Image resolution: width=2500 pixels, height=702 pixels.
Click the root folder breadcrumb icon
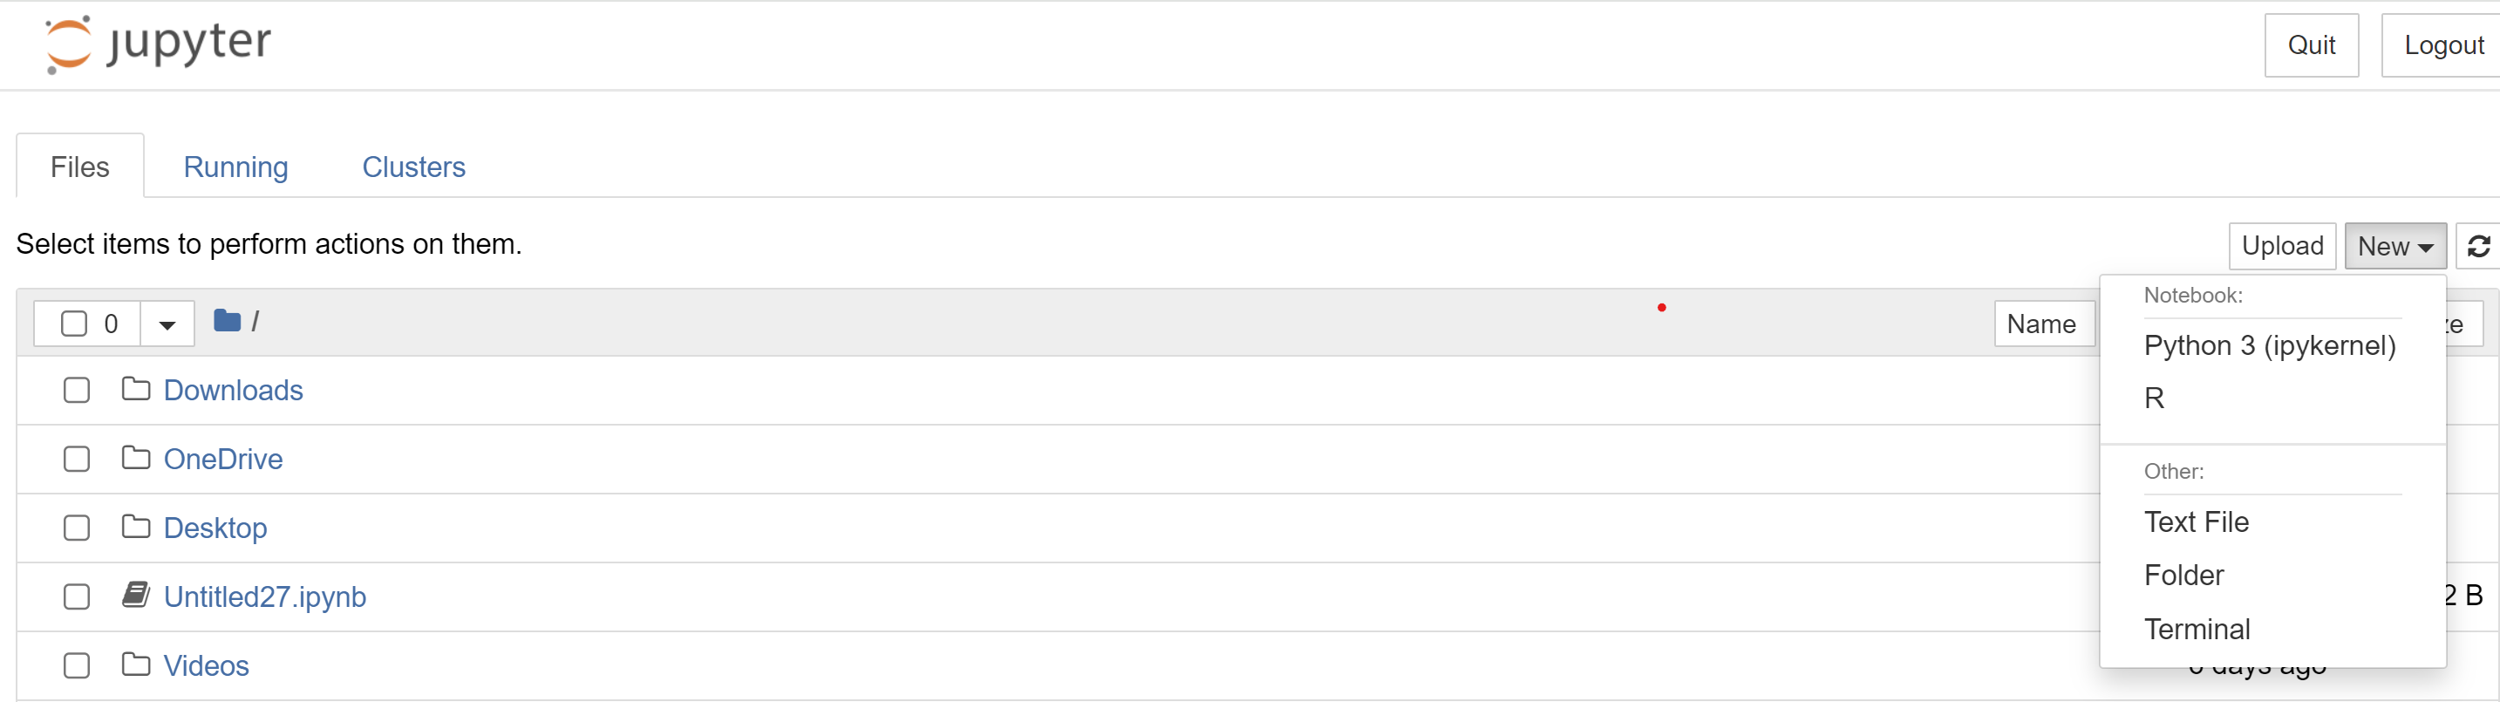click(x=227, y=322)
